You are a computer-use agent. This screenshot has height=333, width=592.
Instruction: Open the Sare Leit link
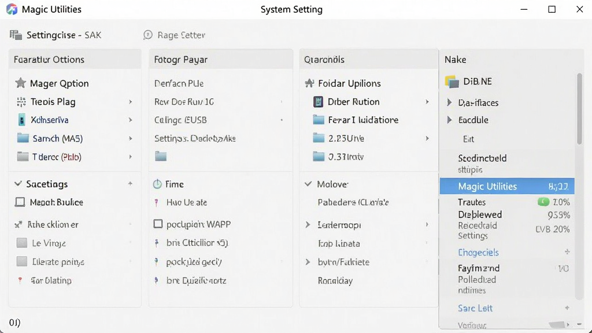point(475,308)
